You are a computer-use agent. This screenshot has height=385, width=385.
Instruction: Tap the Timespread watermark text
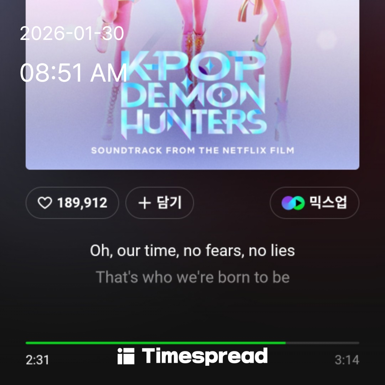point(205,356)
